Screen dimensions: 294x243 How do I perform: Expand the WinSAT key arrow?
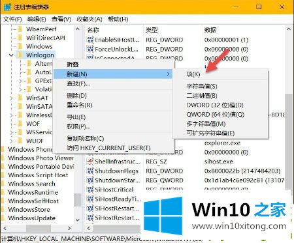11,98
